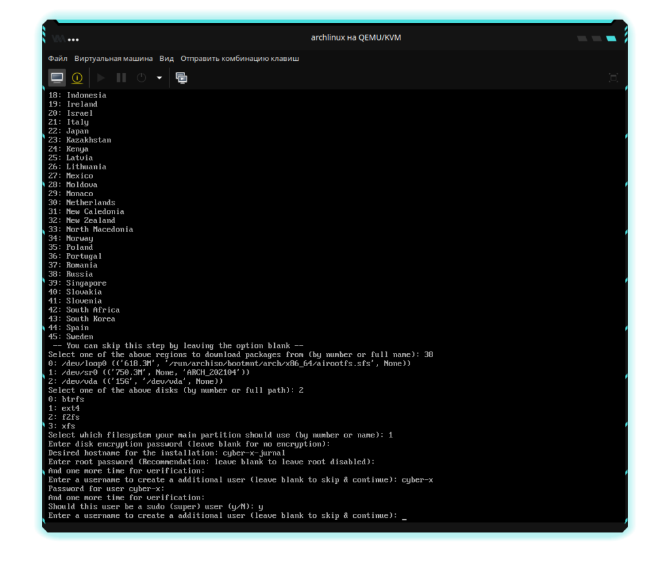
Task: Toggle fullscreen mode icon in toolbar
Action: 613,78
